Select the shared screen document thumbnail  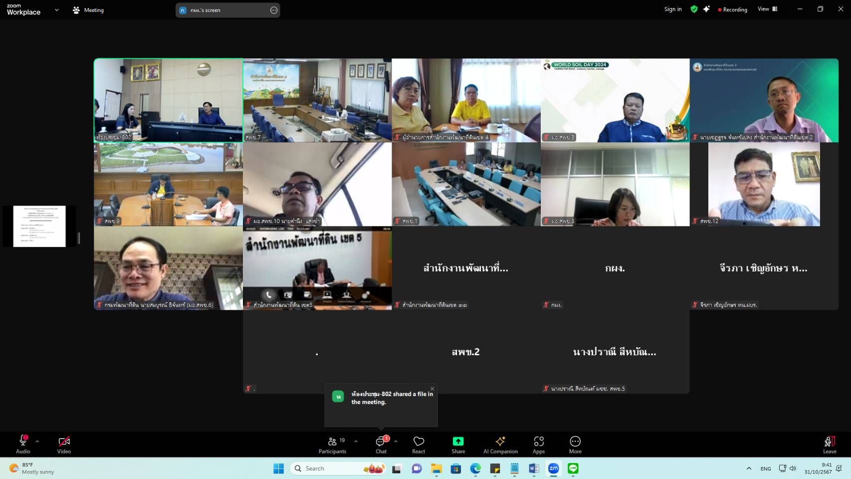click(x=39, y=226)
